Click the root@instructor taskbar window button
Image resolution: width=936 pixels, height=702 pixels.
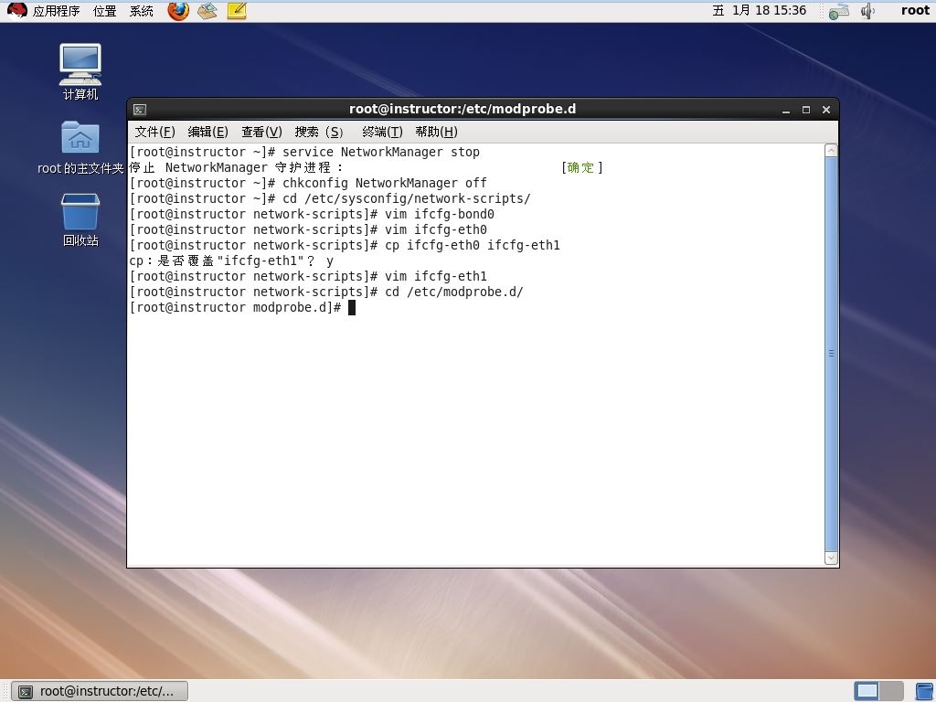[x=100, y=691]
